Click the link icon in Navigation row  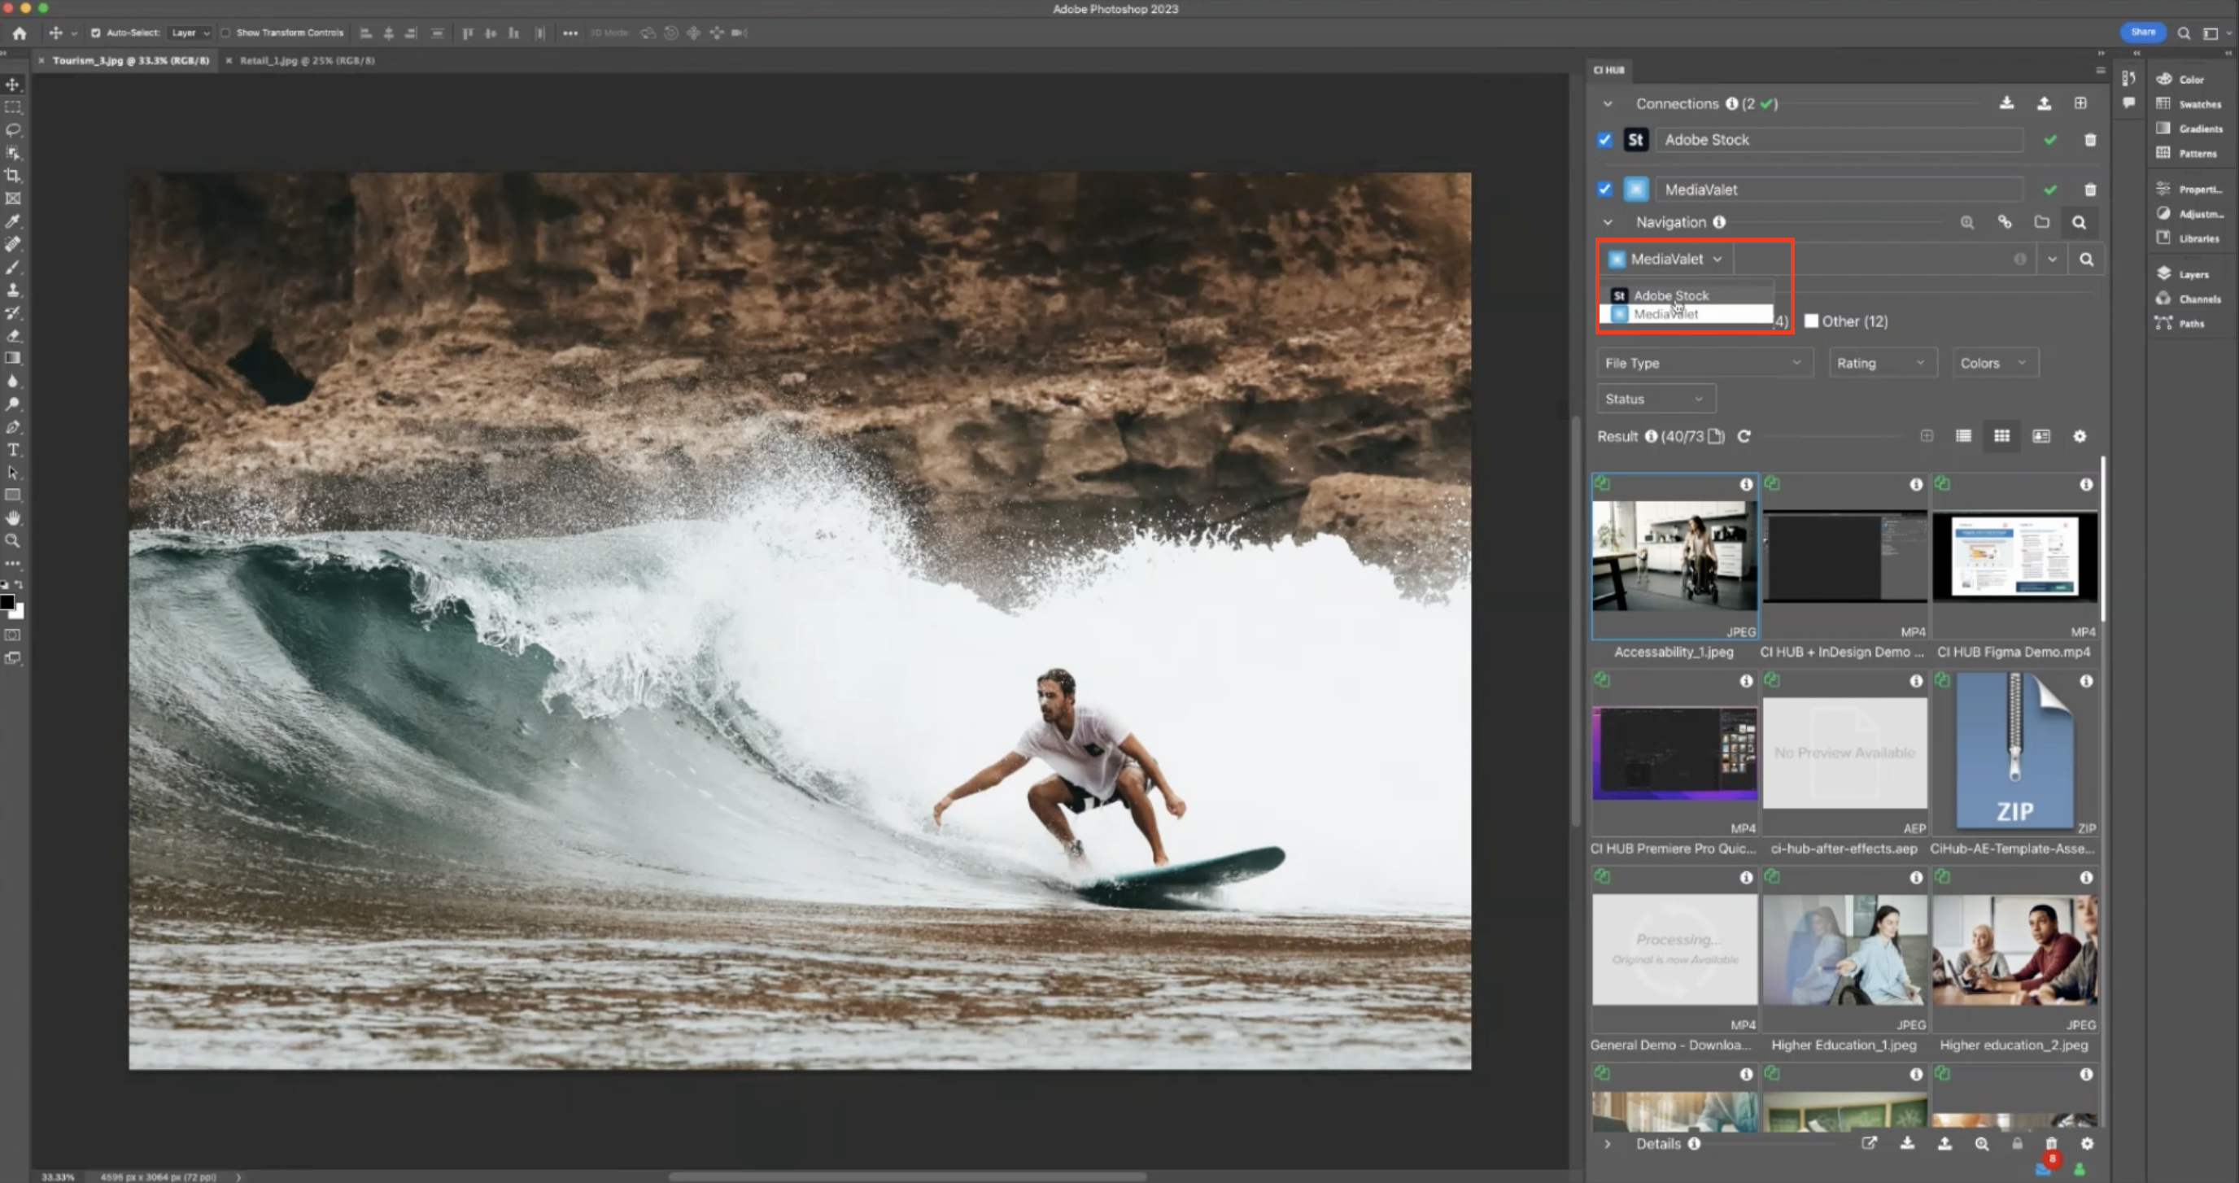pos(2005,222)
